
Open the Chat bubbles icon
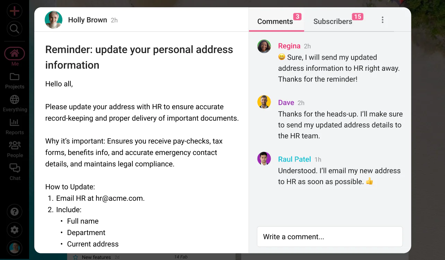pos(15,168)
